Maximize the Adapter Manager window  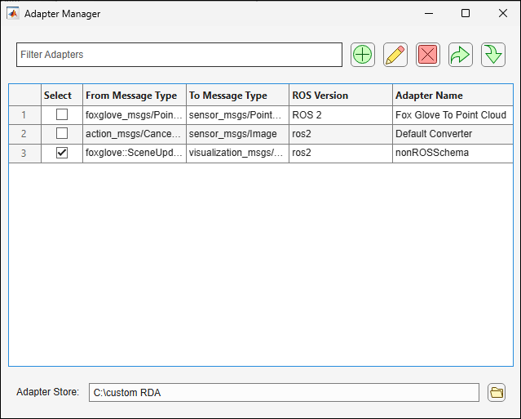466,13
